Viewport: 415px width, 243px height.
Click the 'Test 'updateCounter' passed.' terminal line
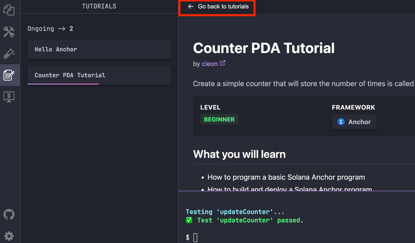point(244,220)
